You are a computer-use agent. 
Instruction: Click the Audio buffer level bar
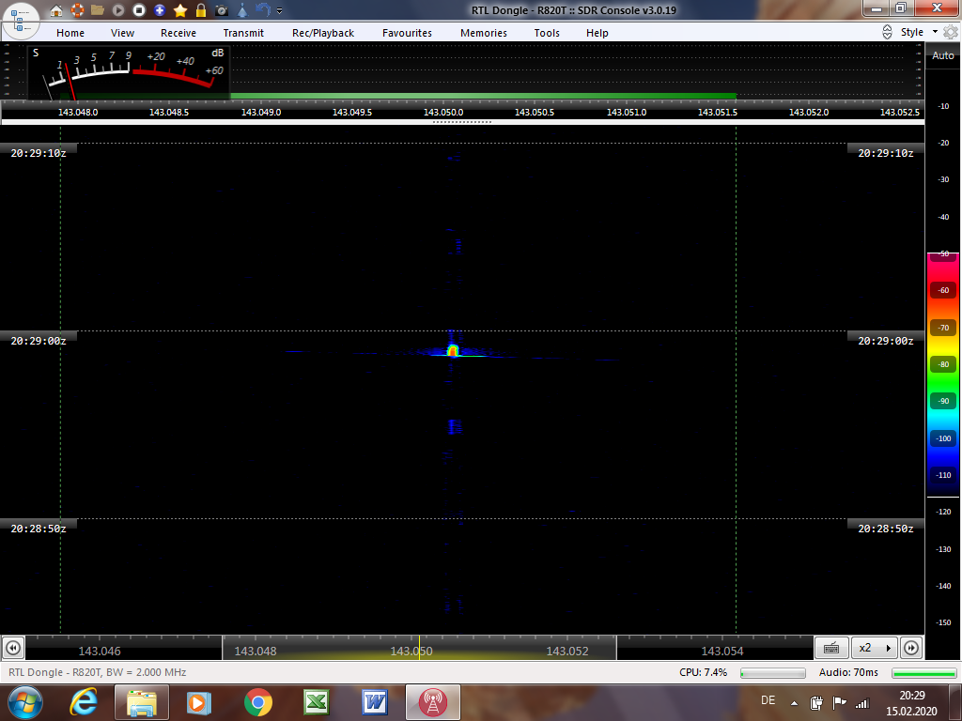click(924, 673)
